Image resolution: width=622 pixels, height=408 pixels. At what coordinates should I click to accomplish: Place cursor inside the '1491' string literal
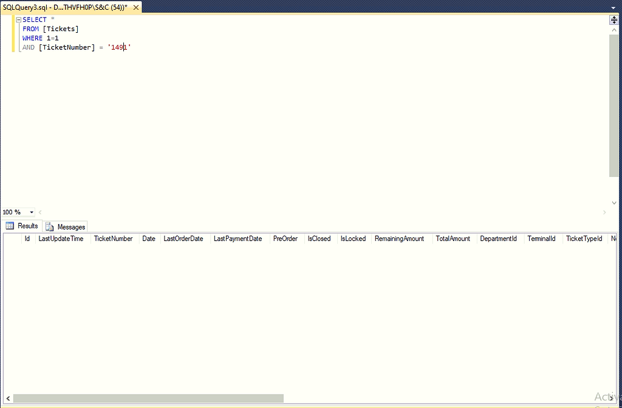[x=118, y=47]
